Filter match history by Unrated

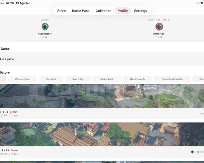point(51,79)
